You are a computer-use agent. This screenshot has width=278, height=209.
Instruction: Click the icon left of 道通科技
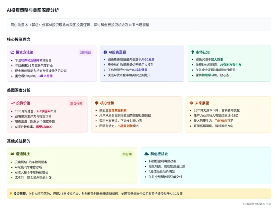click(13, 154)
